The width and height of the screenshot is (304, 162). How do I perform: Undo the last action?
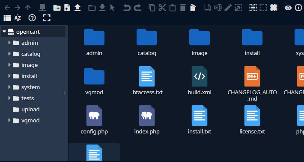coord(127,8)
